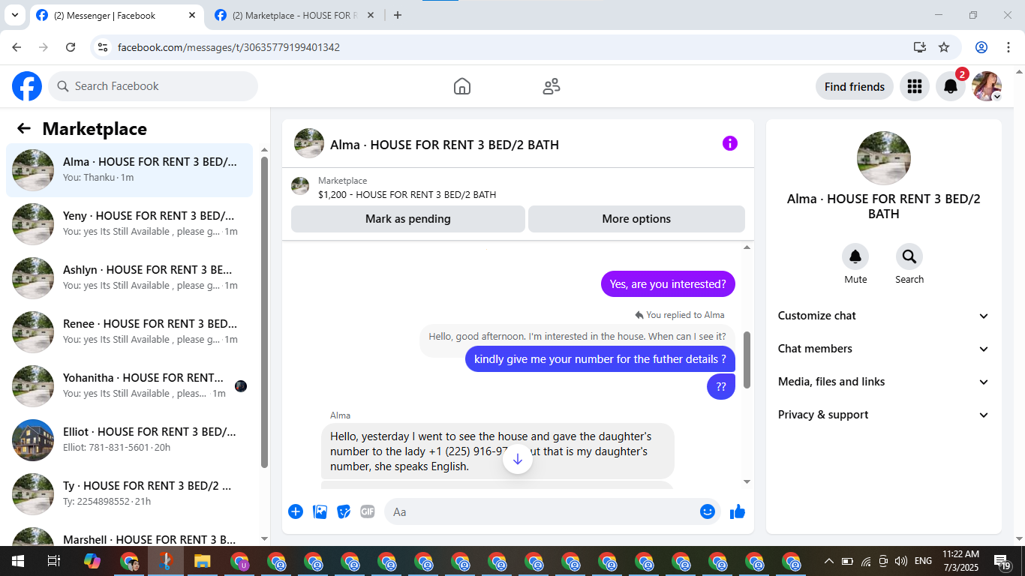
Task: Click the install app icon in address bar
Action: 920,47
